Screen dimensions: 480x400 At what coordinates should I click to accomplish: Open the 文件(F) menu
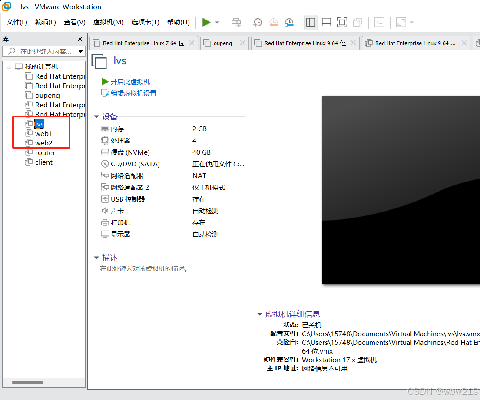click(x=17, y=22)
